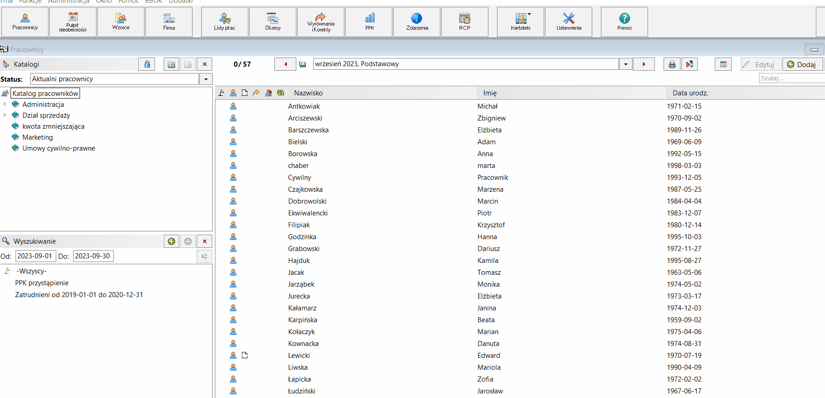Screen dimensions: 825x398
Task: Expand the Dział sprzedaży catalog node
Action: tap(5, 115)
